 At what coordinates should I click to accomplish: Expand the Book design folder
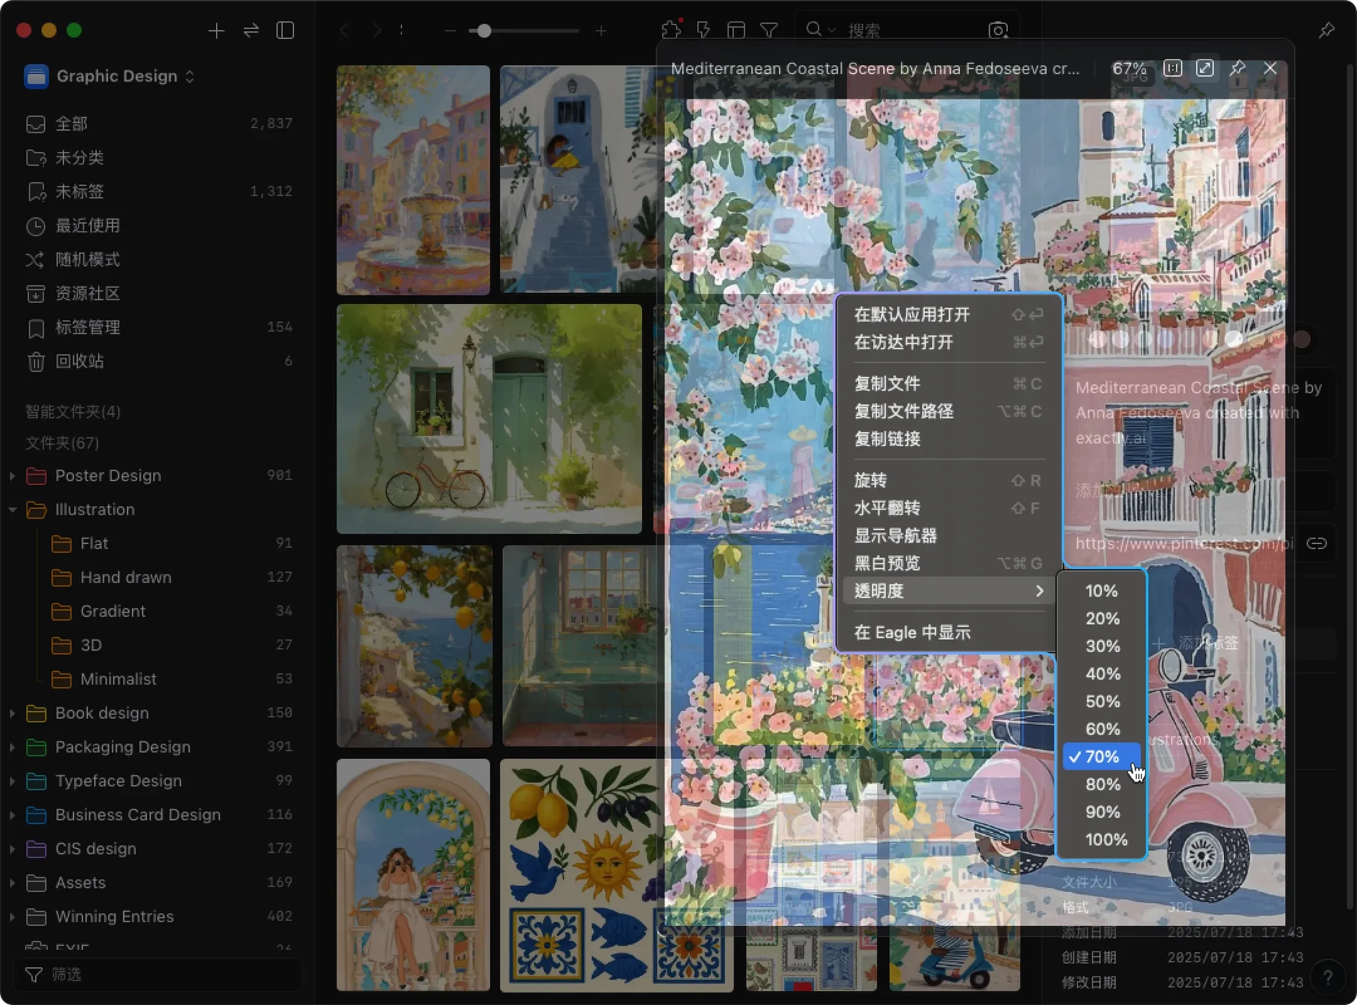click(x=12, y=713)
